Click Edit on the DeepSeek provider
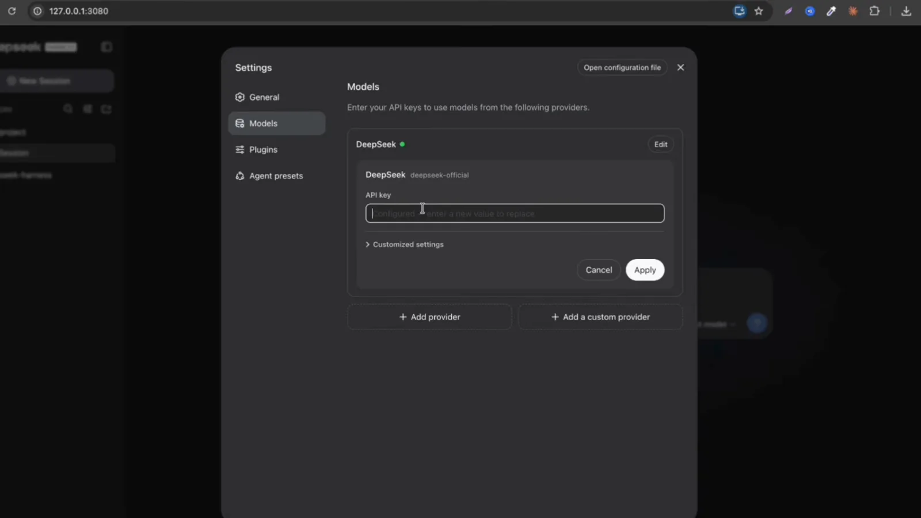Image resolution: width=921 pixels, height=518 pixels. pyautogui.click(x=661, y=144)
